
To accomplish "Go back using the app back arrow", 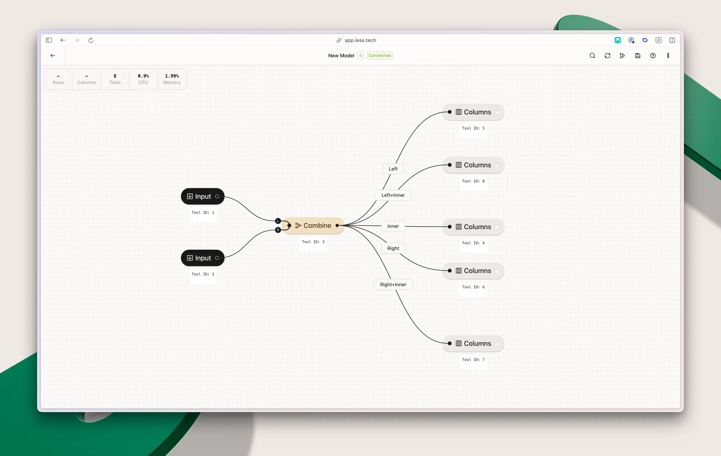I will click(x=53, y=56).
